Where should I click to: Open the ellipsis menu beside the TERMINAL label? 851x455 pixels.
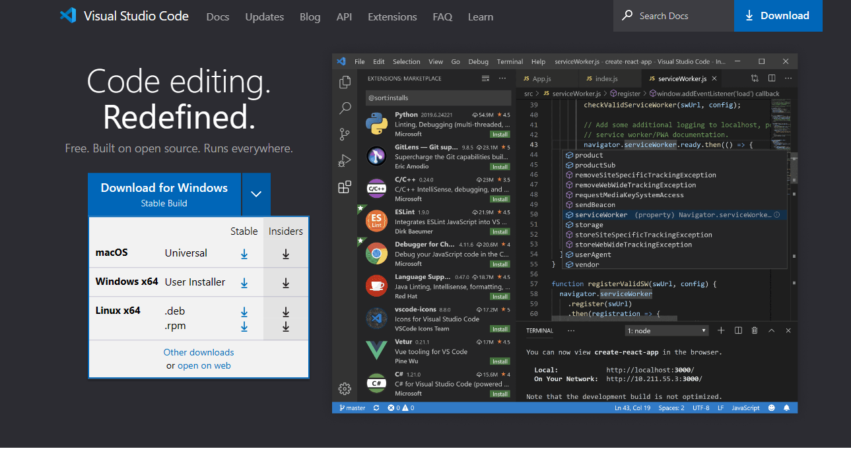coord(572,330)
